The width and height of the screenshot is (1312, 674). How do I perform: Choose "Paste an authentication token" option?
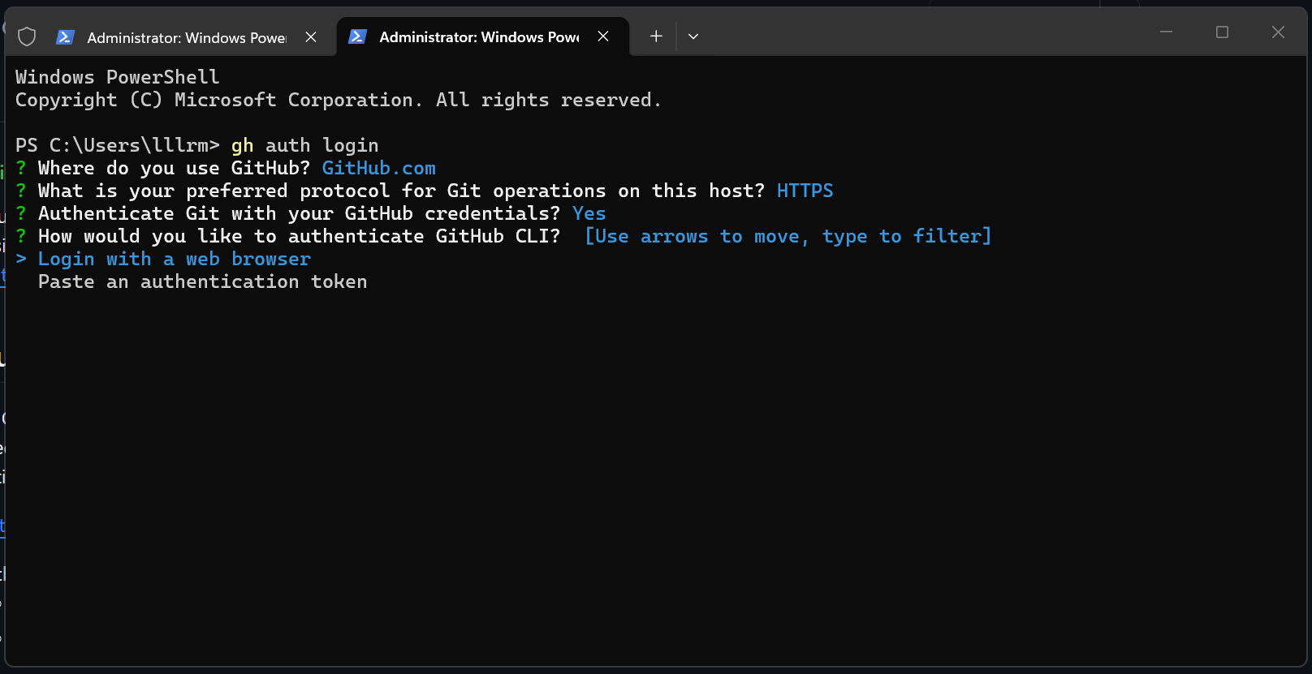[x=203, y=281]
